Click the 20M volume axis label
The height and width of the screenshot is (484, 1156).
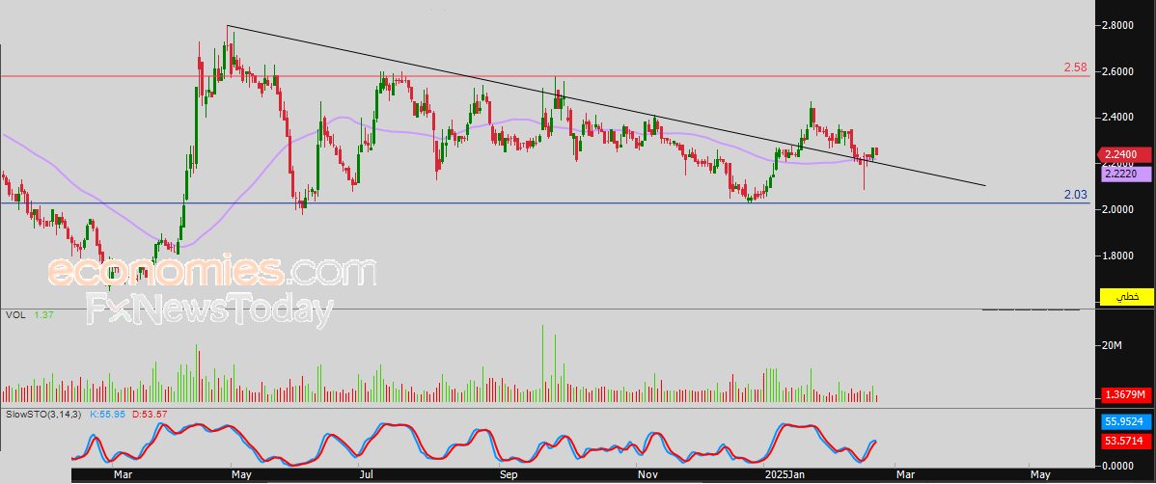1113,345
